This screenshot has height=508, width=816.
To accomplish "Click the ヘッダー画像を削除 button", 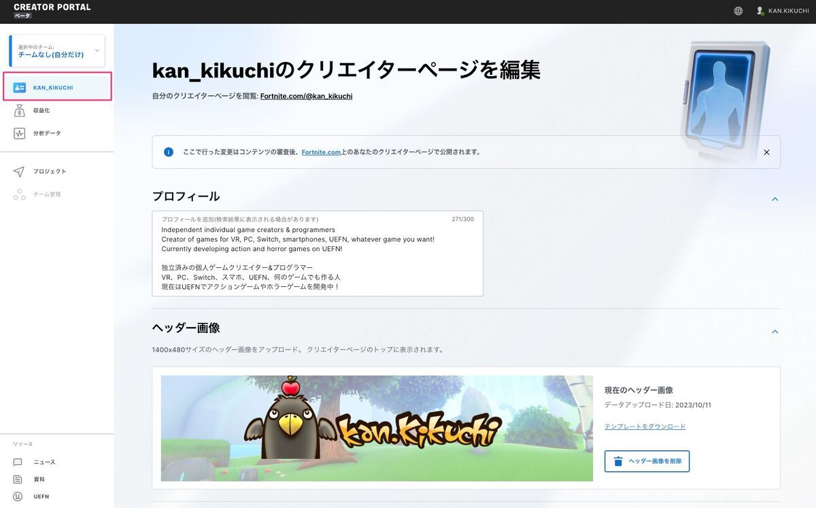I will tap(647, 461).
